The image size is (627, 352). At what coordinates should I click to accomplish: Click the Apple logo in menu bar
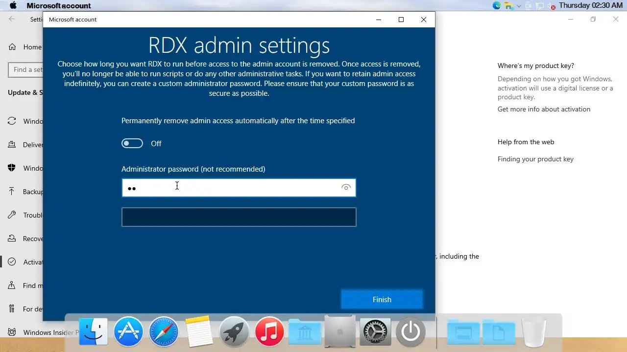click(13, 5)
